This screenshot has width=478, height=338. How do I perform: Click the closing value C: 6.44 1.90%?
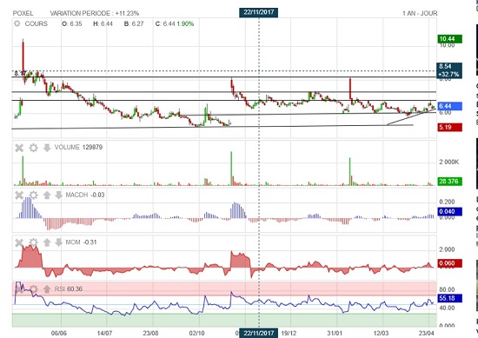[175, 23]
